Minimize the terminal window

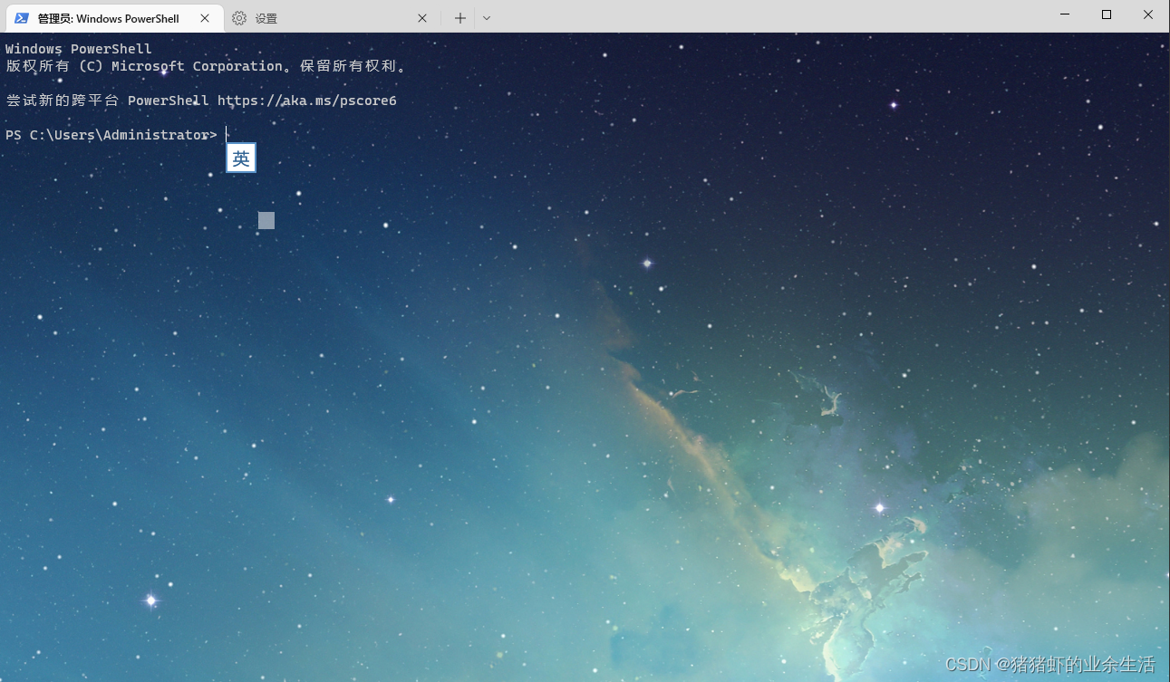[x=1065, y=15]
